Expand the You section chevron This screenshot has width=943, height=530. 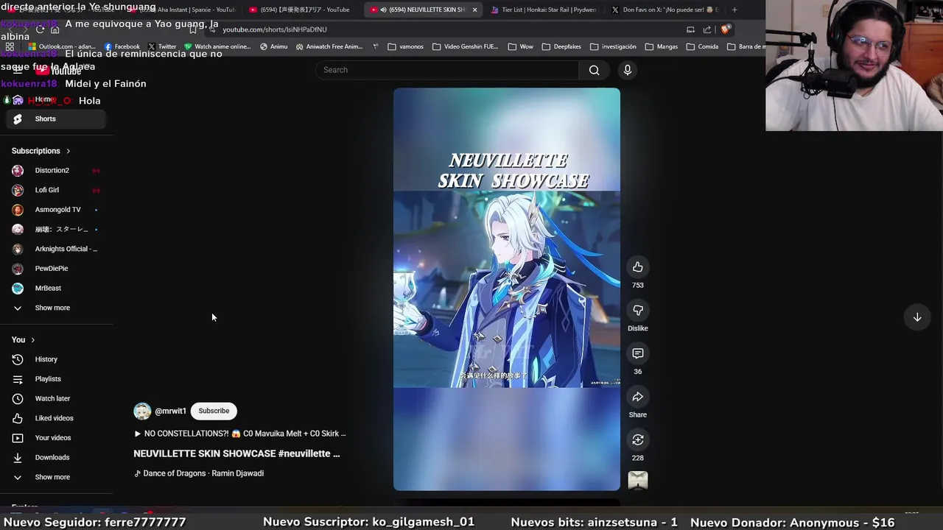tap(33, 340)
